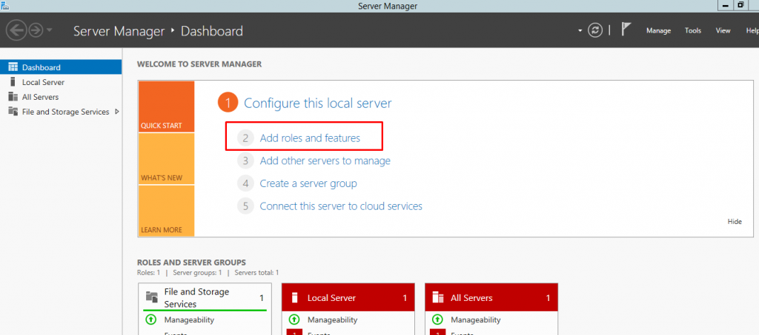Click Configure this local server link
Viewport: 759px width, 335px height.
tap(317, 103)
